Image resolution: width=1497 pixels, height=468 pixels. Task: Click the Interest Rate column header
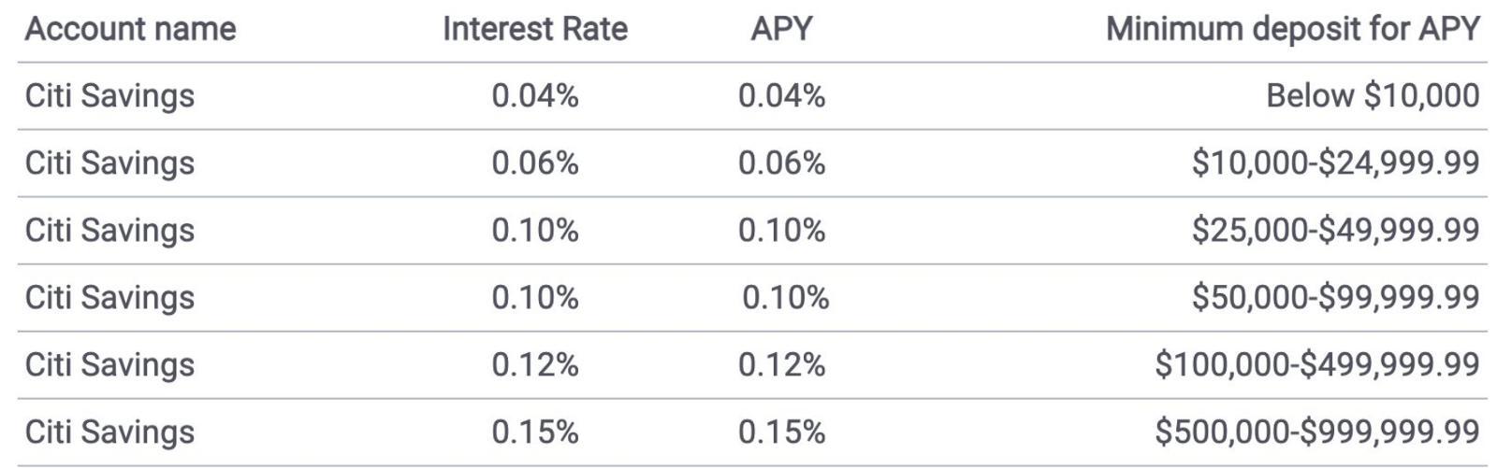pyautogui.click(x=534, y=29)
